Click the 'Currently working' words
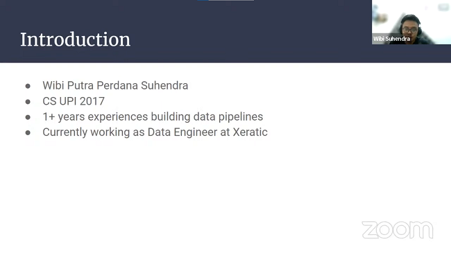This screenshot has width=451, height=253. 86,132
